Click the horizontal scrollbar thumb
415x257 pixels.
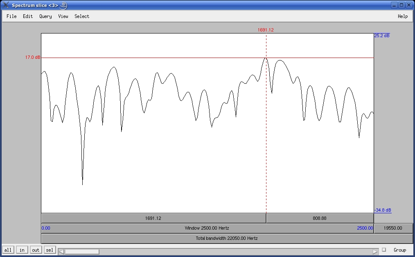click(82, 251)
